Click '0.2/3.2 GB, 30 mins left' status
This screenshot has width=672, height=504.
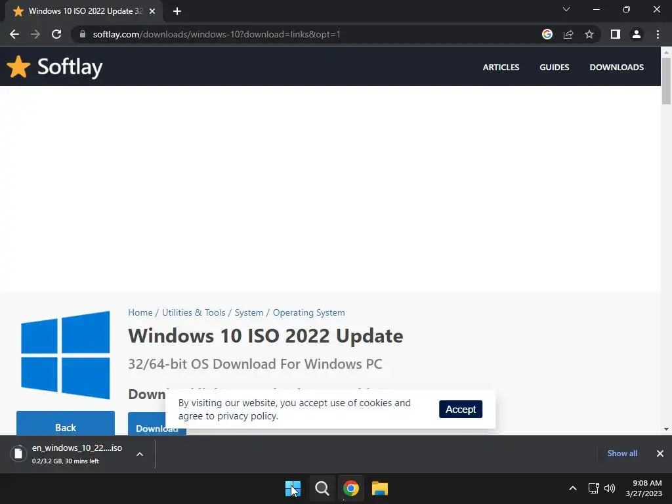65,461
